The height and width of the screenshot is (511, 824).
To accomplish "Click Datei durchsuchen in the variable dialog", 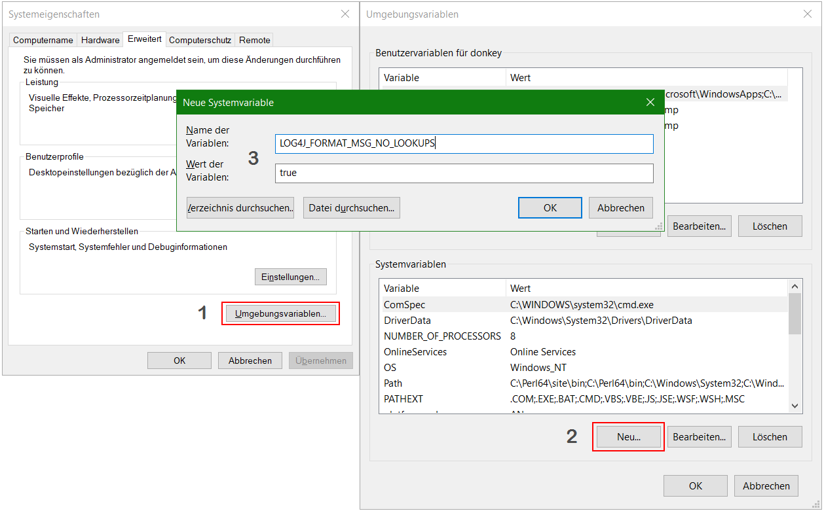I will tap(352, 207).
